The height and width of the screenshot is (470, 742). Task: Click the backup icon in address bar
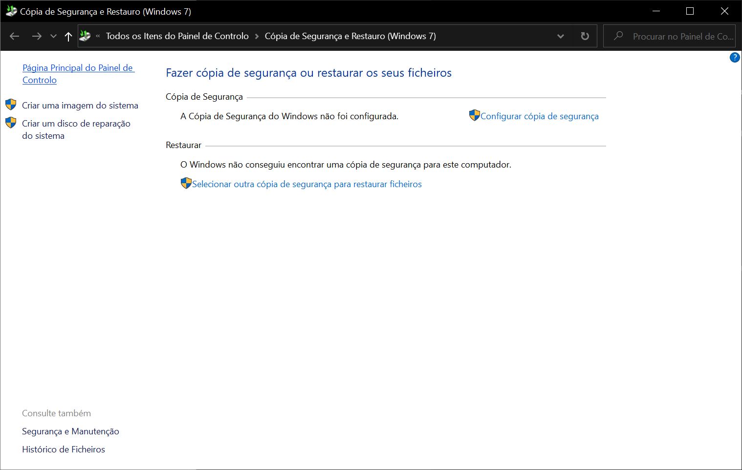tap(85, 36)
